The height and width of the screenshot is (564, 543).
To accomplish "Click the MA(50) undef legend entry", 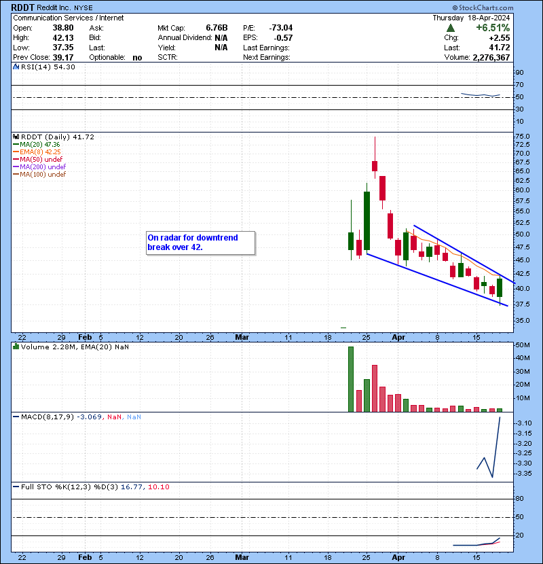I will pyautogui.click(x=38, y=159).
